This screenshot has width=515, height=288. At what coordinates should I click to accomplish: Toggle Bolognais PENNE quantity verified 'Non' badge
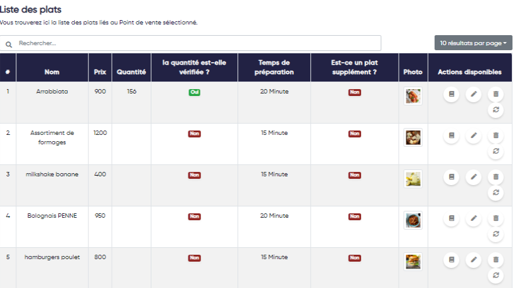(x=195, y=216)
